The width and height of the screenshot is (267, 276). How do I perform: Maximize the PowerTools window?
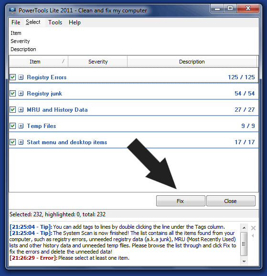click(x=230, y=9)
